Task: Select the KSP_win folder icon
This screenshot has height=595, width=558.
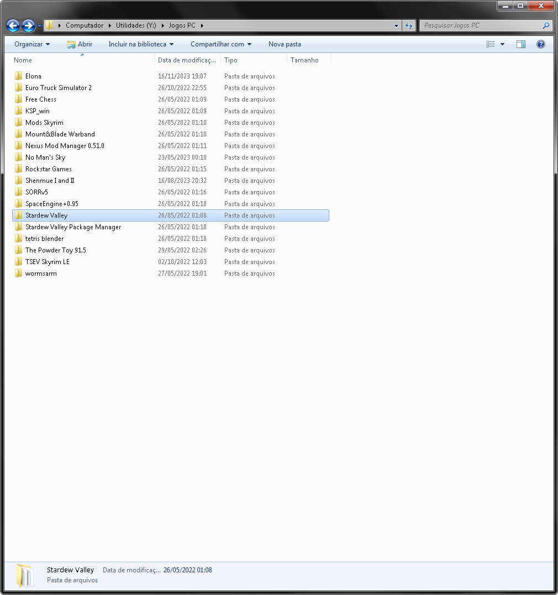Action: pyautogui.click(x=18, y=111)
